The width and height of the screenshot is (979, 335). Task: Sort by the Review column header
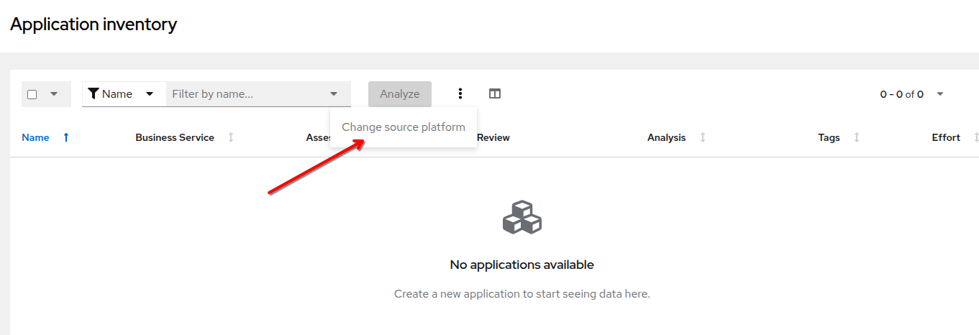click(493, 137)
